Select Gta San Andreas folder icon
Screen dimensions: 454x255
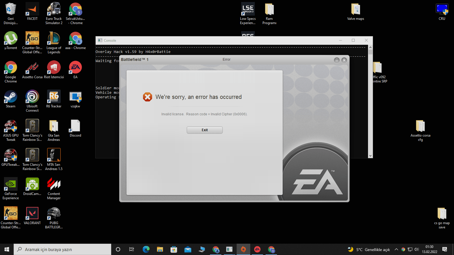[54, 130]
